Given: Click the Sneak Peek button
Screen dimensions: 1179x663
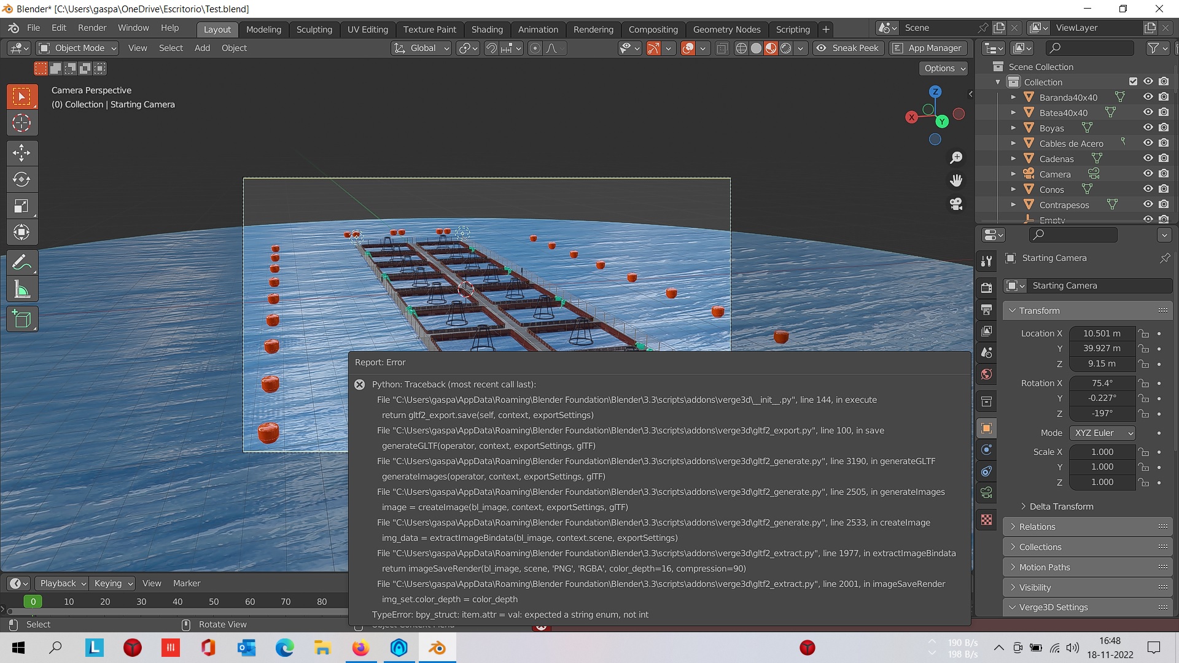Looking at the screenshot, I should coord(849,48).
